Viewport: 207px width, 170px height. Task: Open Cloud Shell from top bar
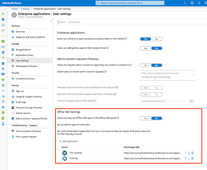pyautogui.click(x=185, y=3)
